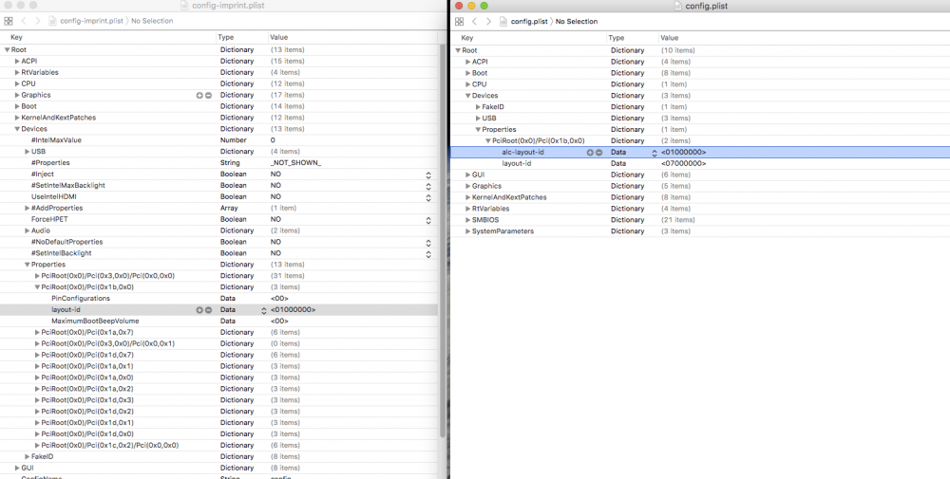950x479 pixels.
Task: Remove the Graphics row in left window
Action: (208, 95)
